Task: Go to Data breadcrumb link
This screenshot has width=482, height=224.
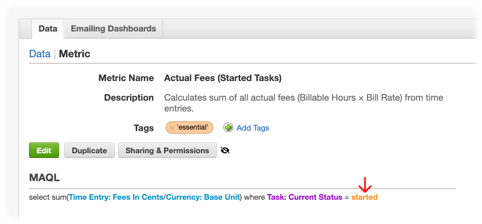Action: tap(40, 54)
